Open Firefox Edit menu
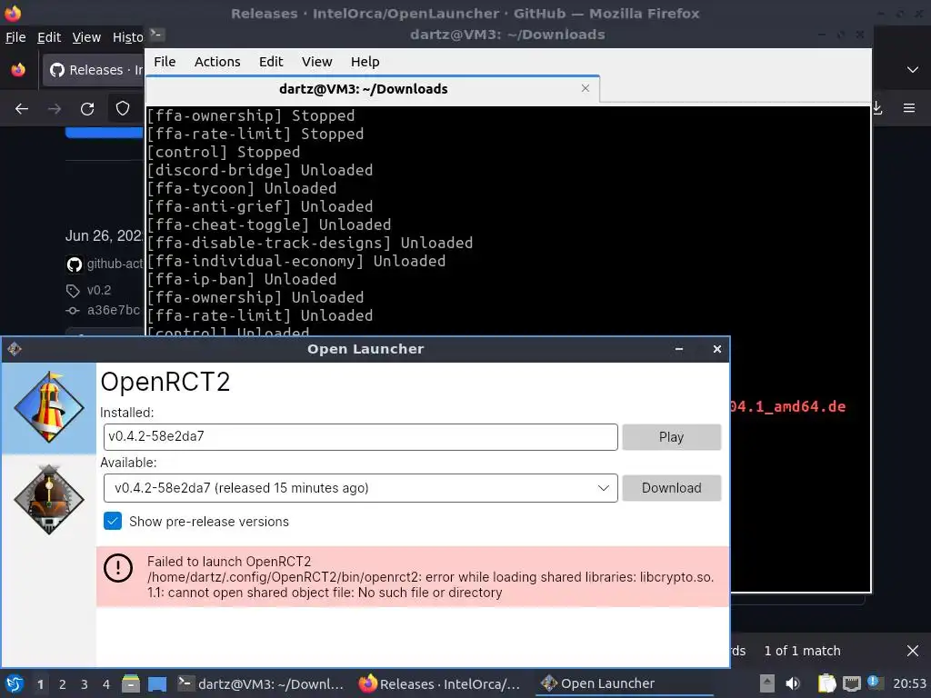Screen dimensions: 931x698 (49, 37)
